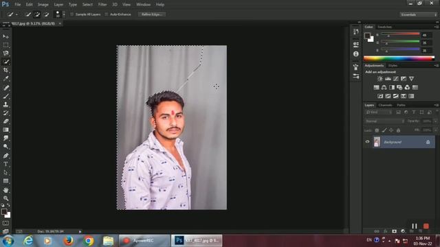The width and height of the screenshot is (440, 247).
Task: Add an Exposure adjustment
Action: click(x=404, y=79)
